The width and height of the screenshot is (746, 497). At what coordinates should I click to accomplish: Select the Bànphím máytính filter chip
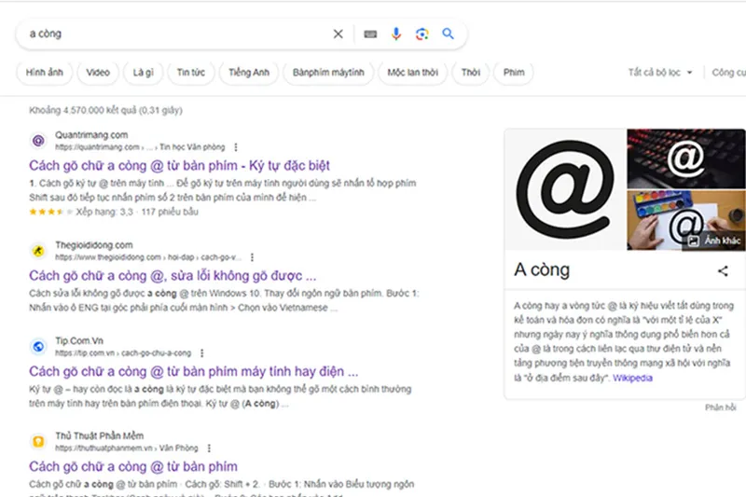coord(328,73)
